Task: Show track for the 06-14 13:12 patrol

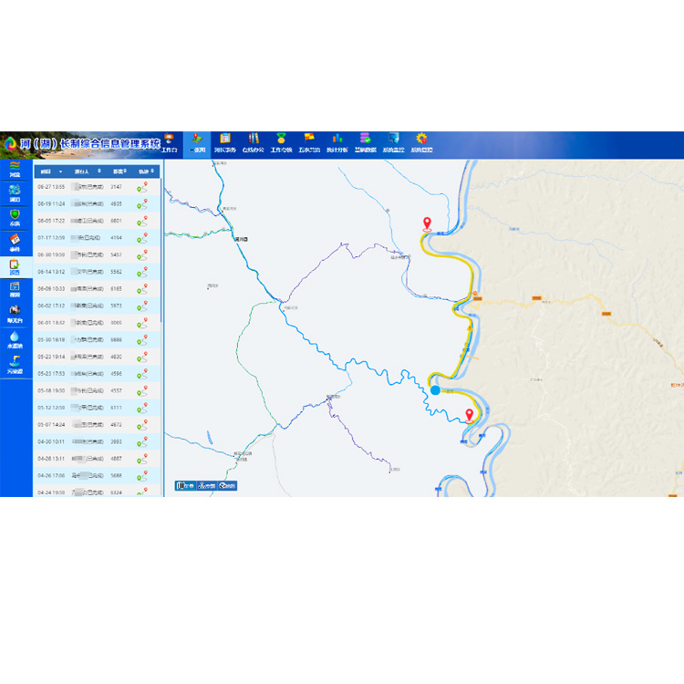Action: (x=142, y=272)
